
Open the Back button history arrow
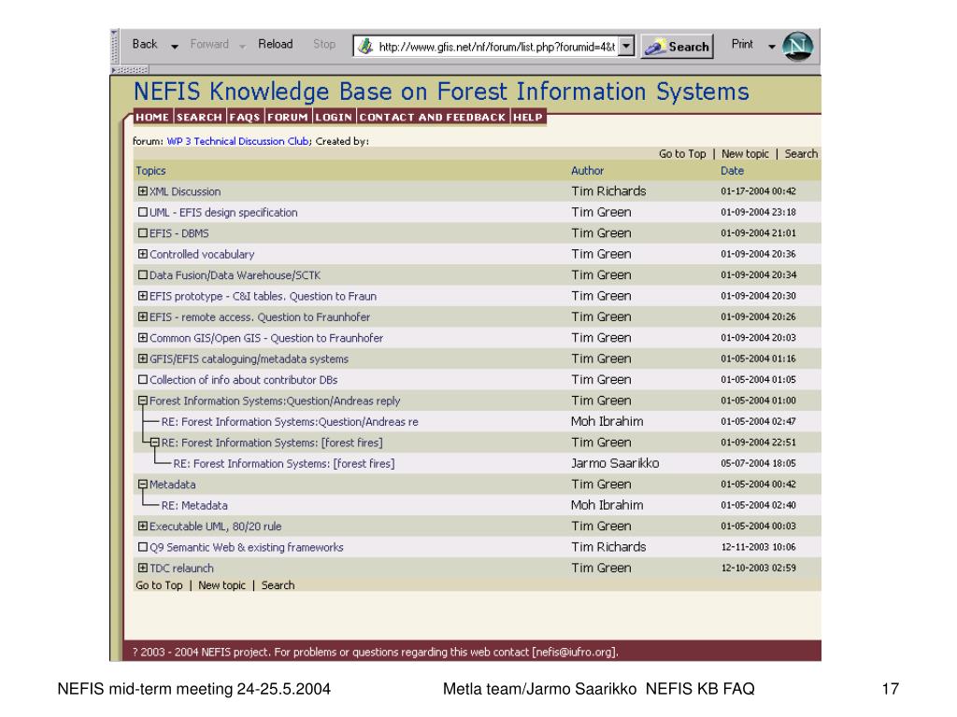[x=175, y=47]
